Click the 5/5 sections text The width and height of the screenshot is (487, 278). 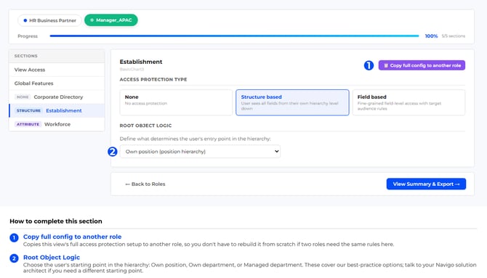coord(454,36)
